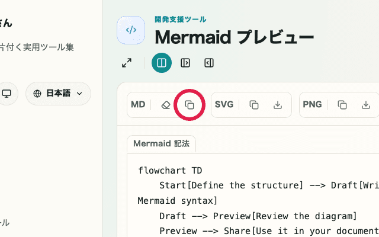Switch to the preview-only layout icon
The height and width of the screenshot is (237, 379).
[x=209, y=63]
